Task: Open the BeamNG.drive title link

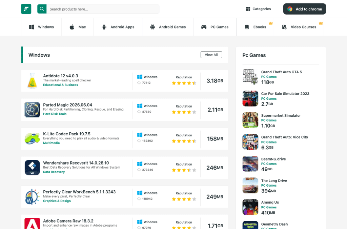Action: 273,159
